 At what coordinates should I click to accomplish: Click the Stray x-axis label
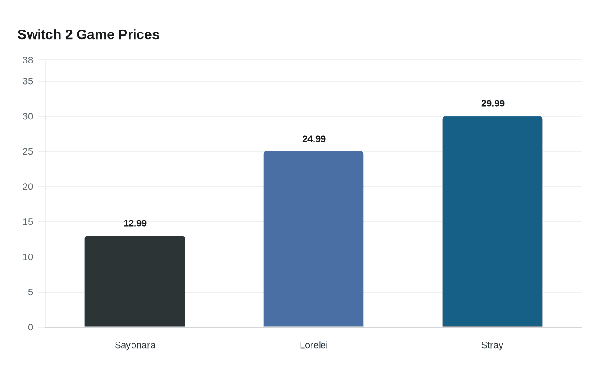(492, 345)
